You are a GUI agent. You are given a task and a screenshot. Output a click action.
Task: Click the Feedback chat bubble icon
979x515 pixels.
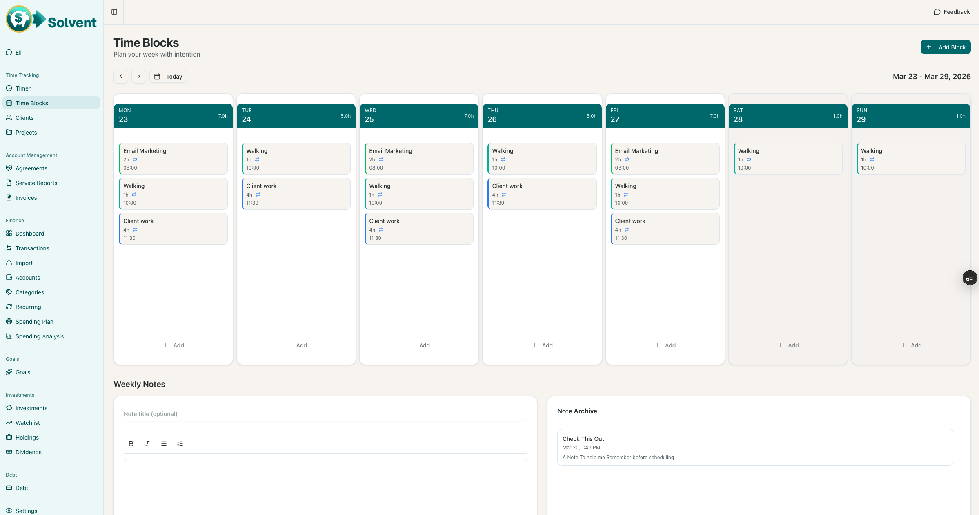click(x=937, y=11)
